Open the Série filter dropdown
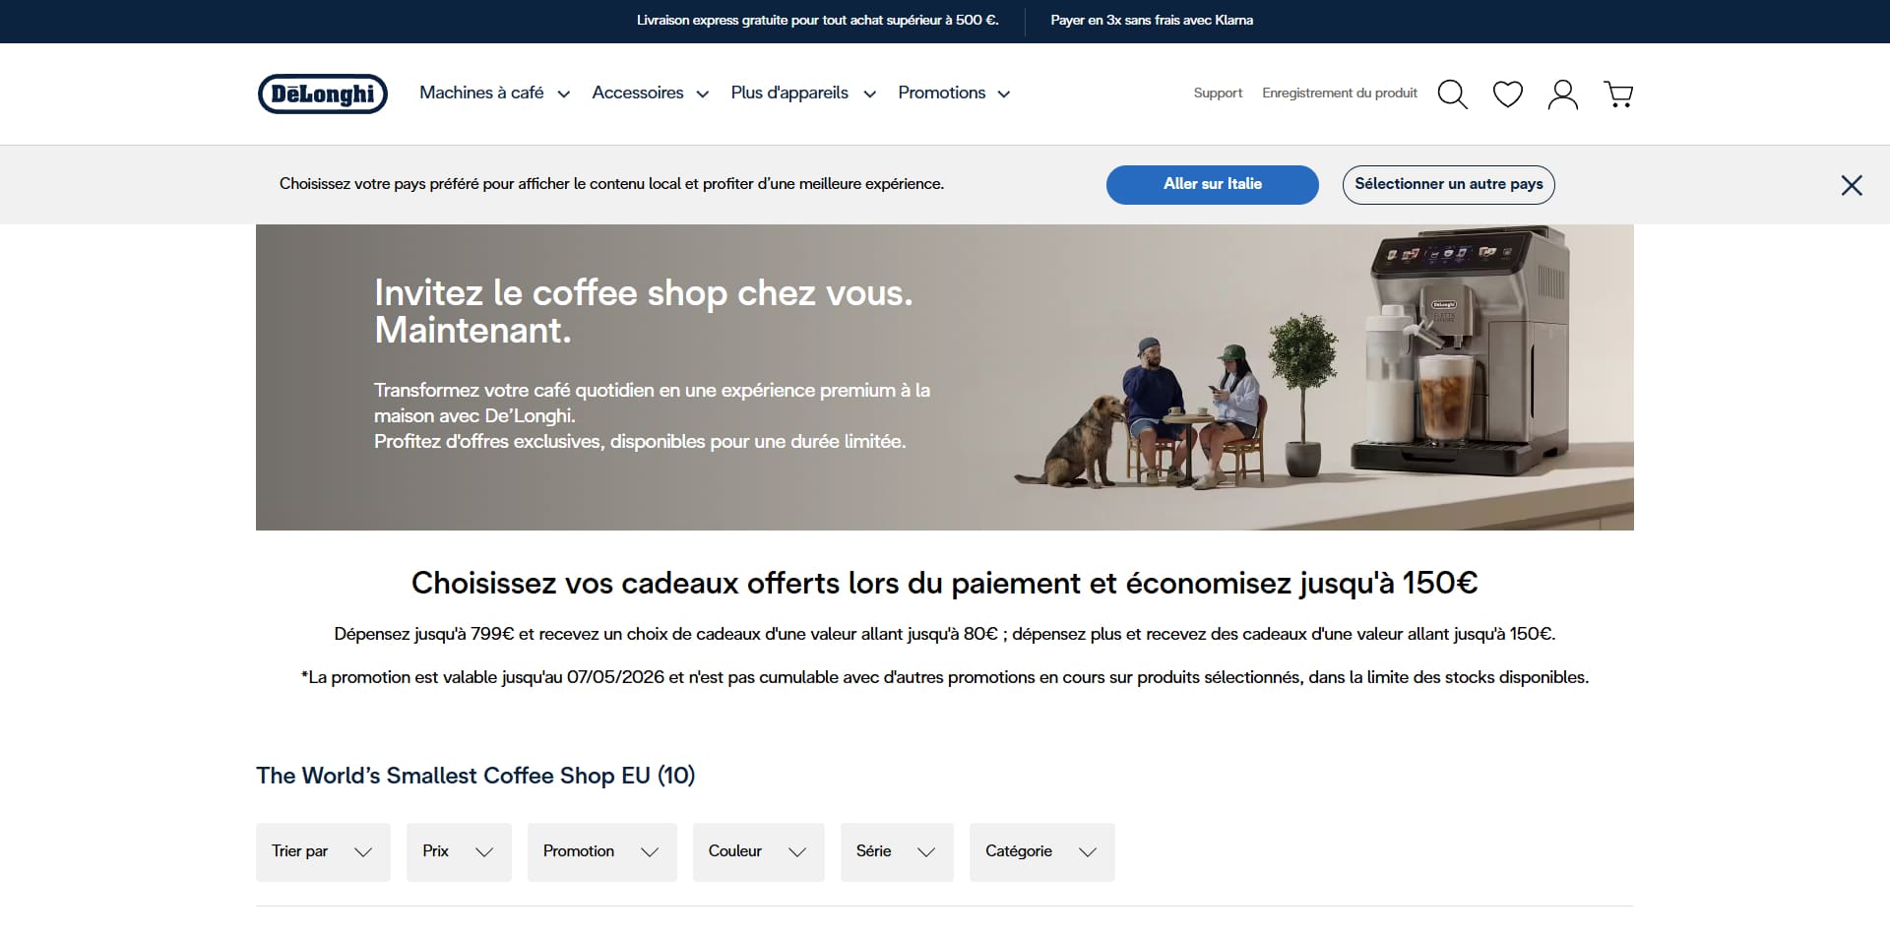 click(897, 851)
